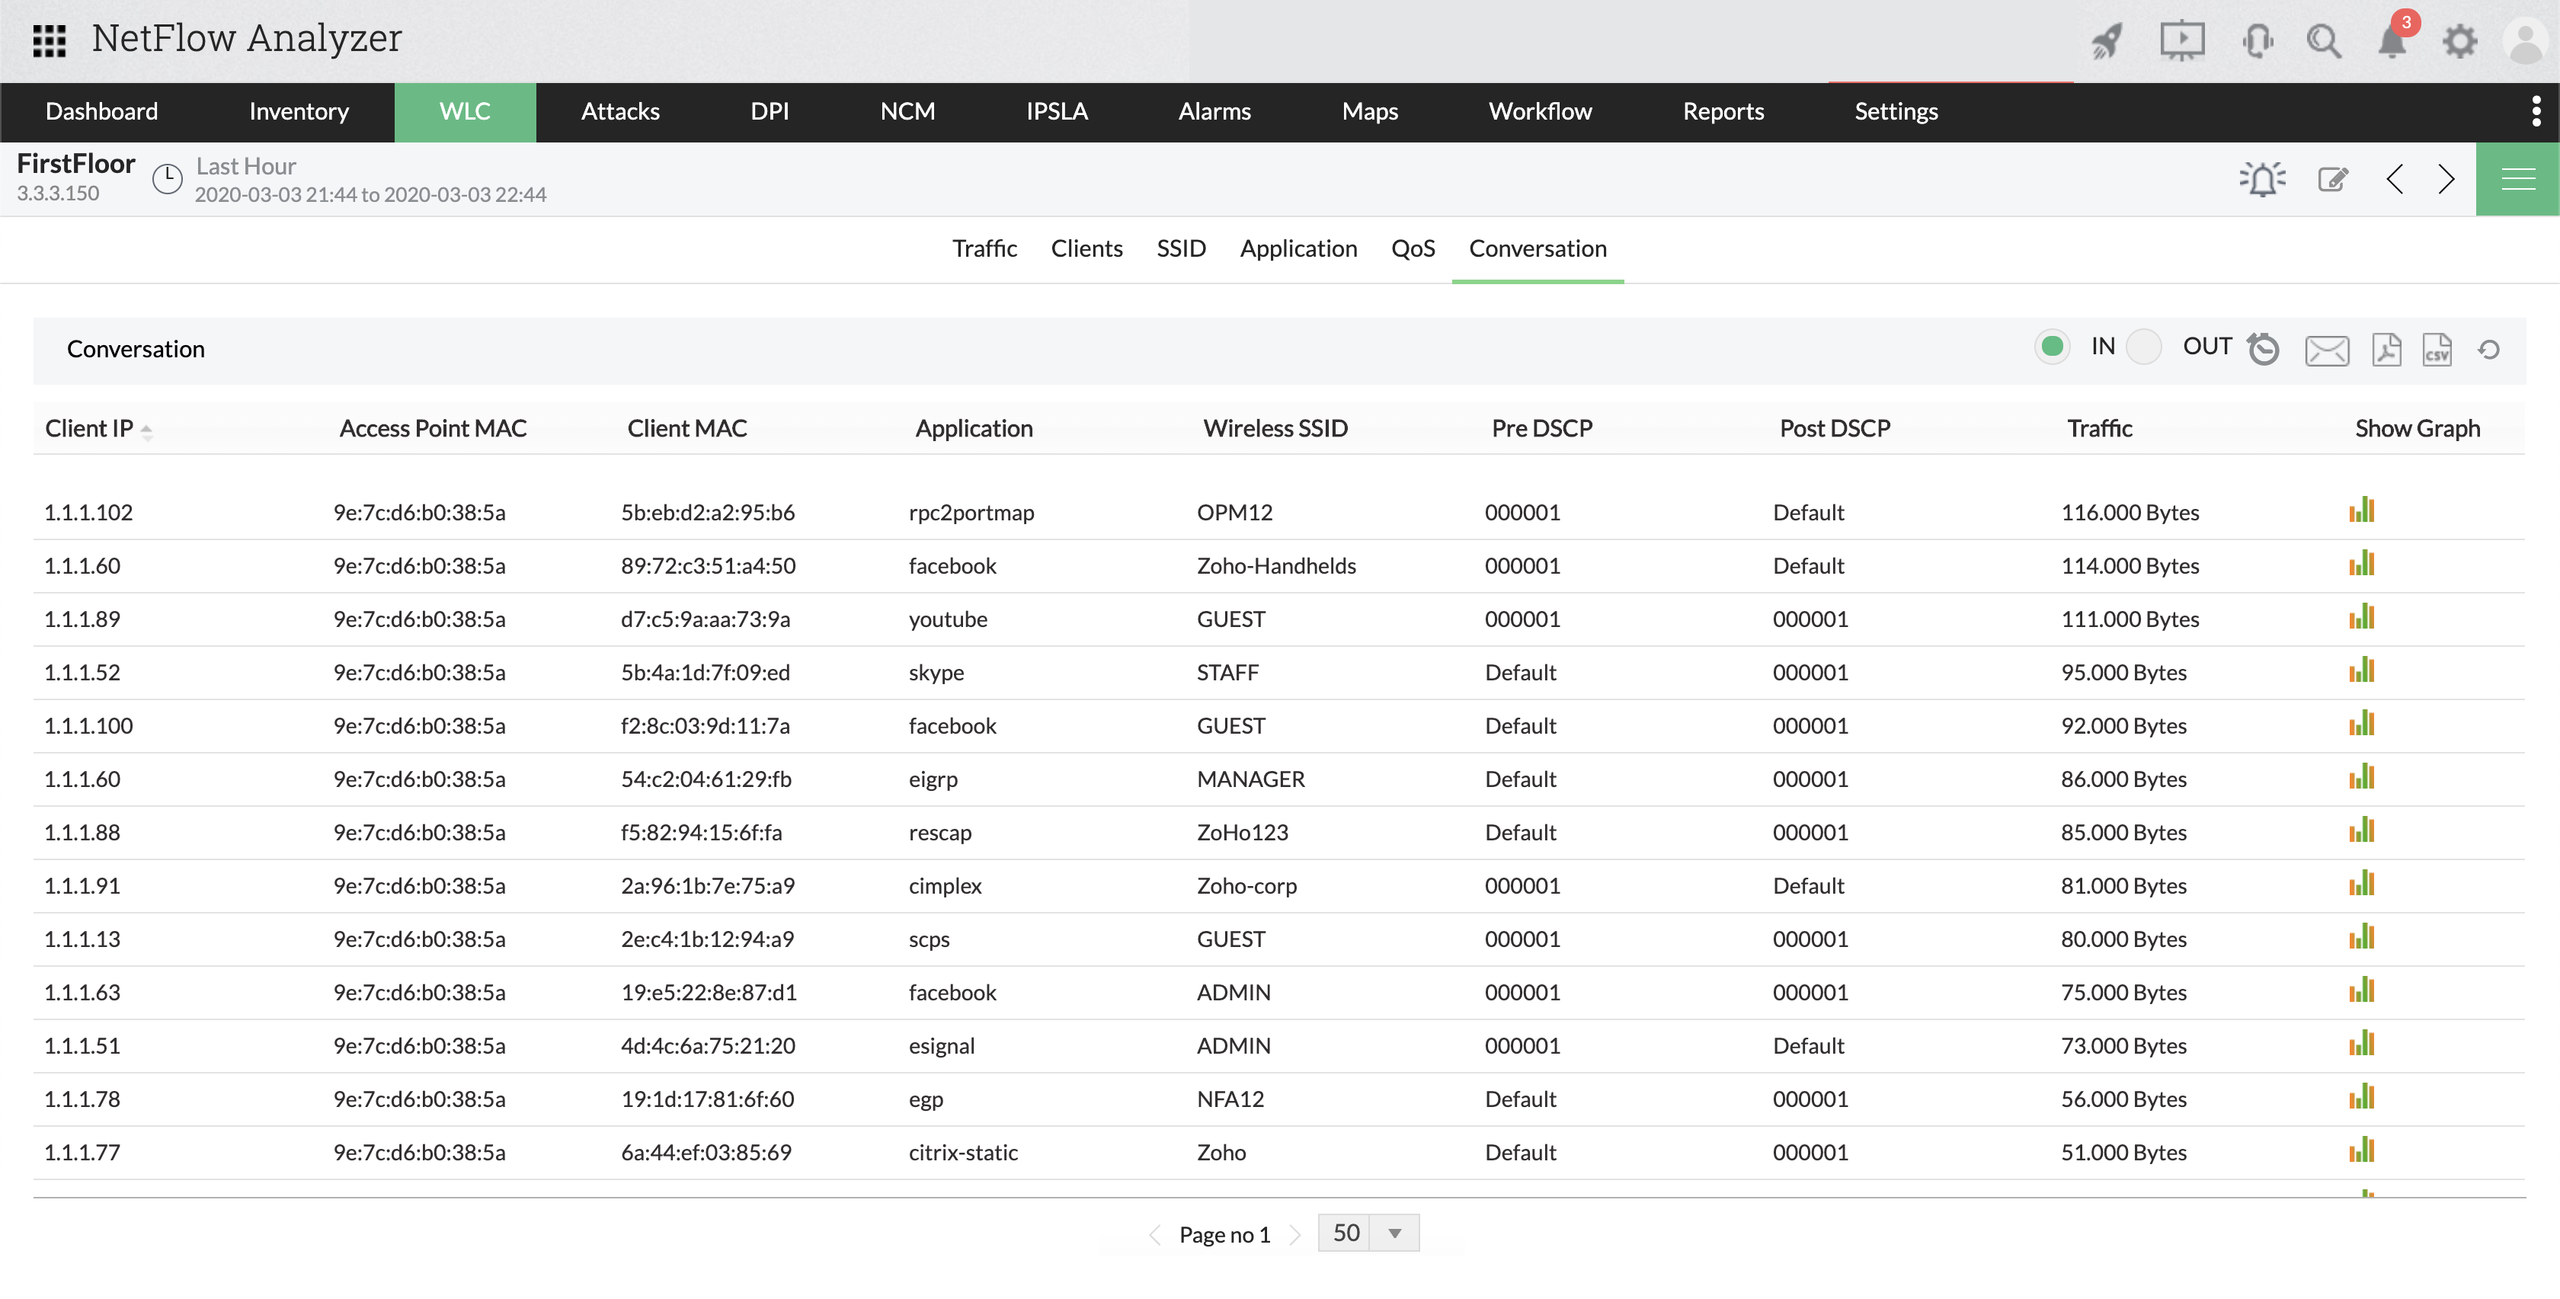Sort table by Client IP column

tap(89, 428)
